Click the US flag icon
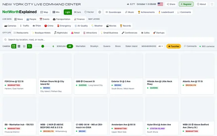Screen dimensions: 217x136 pos(160,4)
